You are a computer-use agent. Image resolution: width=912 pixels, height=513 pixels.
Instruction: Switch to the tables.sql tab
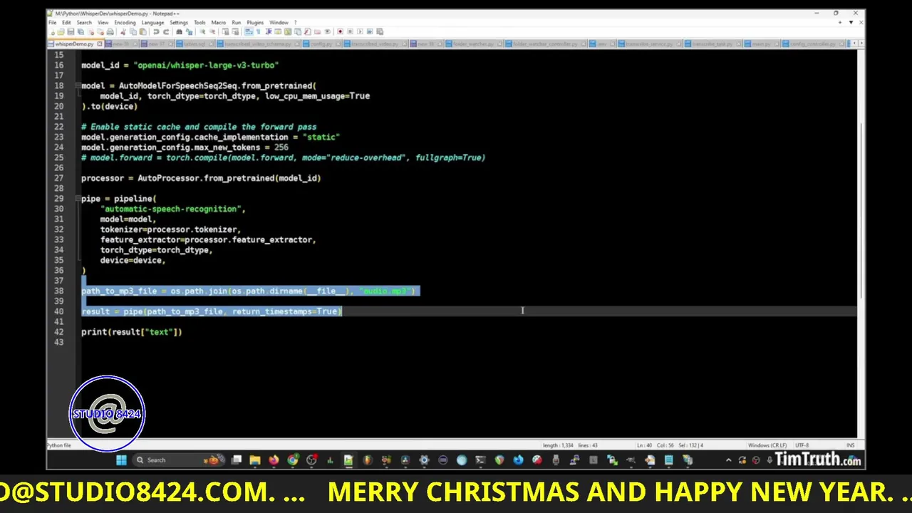coord(195,44)
